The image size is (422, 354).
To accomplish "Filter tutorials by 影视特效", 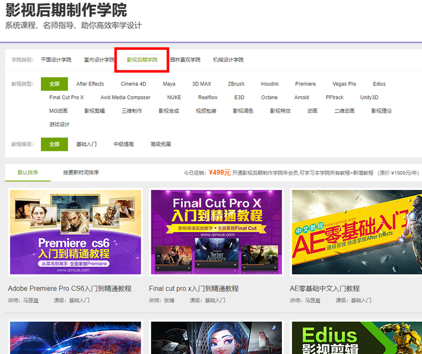I will pyautogui.click(x=280, y=111).
